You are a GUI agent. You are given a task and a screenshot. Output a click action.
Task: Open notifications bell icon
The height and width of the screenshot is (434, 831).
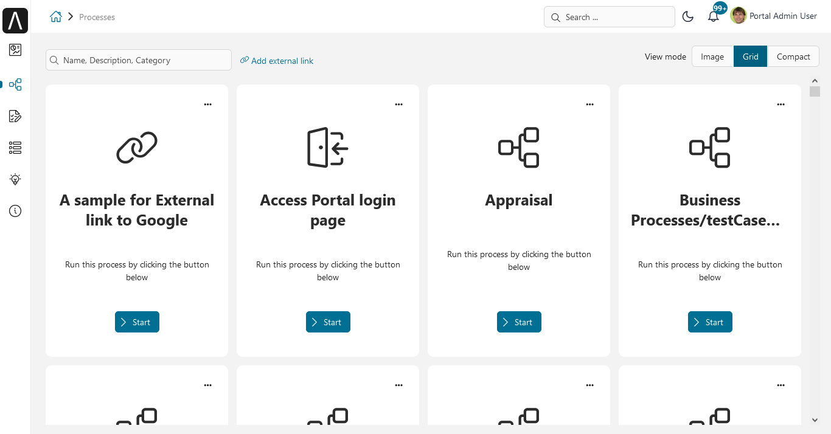point(714,17)
